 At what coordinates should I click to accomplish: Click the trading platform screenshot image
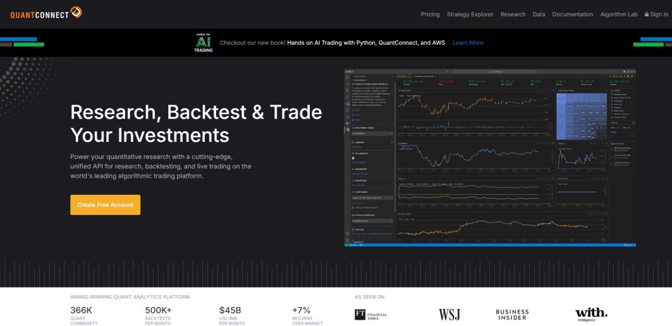(x=490, y=158)
